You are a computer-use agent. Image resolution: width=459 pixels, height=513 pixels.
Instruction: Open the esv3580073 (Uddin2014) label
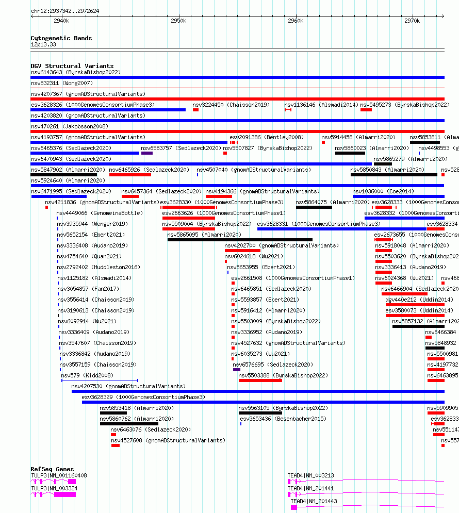(x=419, y=310)
